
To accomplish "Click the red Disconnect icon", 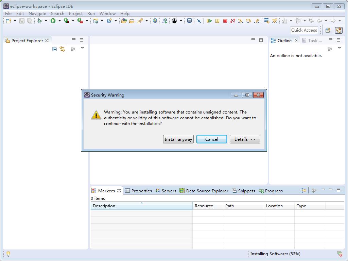I will 232,21.
